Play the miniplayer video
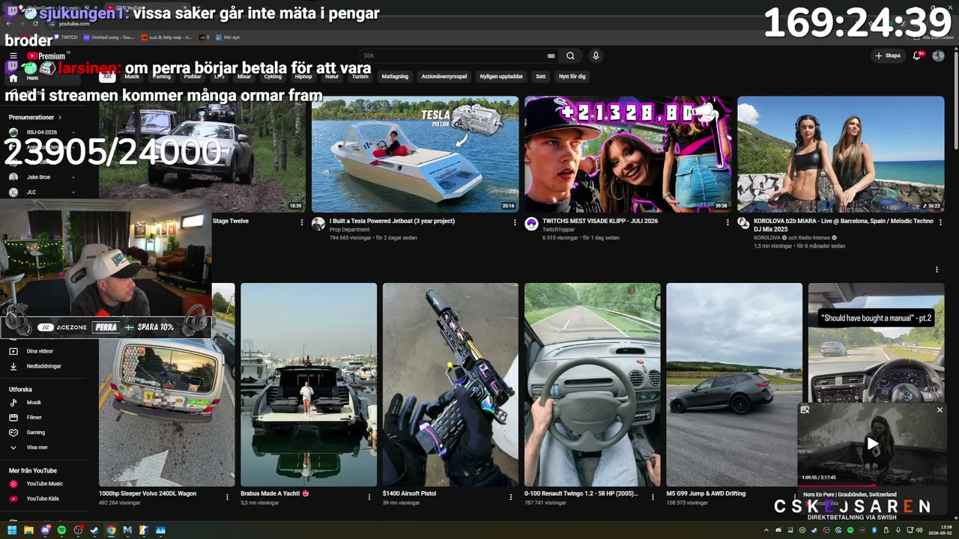959x539 pixels. pos(872,444)
